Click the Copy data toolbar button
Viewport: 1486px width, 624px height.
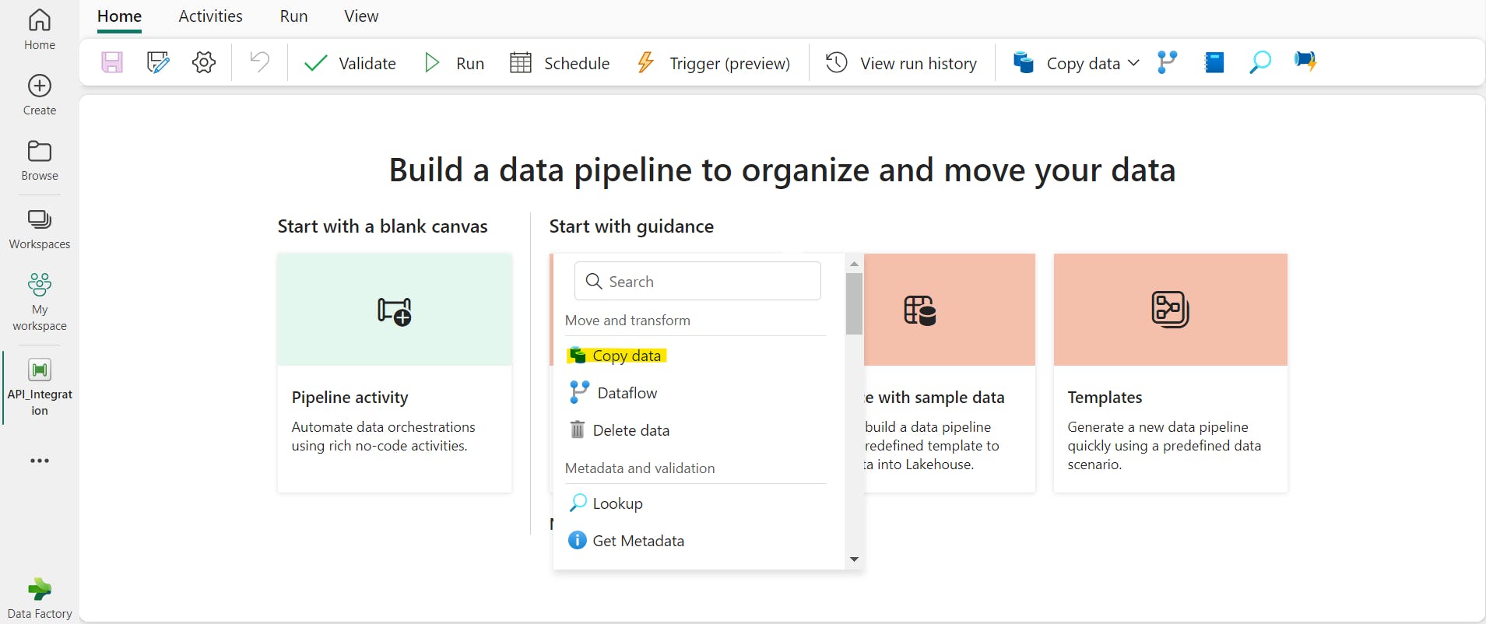(x=1066, y=63)
